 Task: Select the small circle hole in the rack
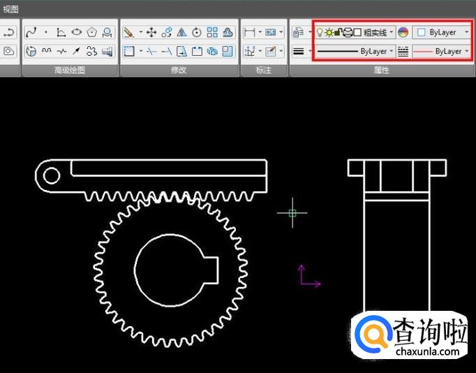coord(52,175)
